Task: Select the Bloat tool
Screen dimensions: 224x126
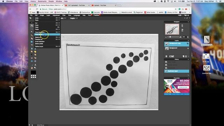Action: pos(32,61)
